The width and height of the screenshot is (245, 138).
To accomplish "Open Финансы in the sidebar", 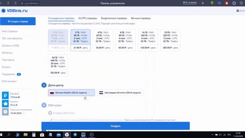I will [7, 53].
